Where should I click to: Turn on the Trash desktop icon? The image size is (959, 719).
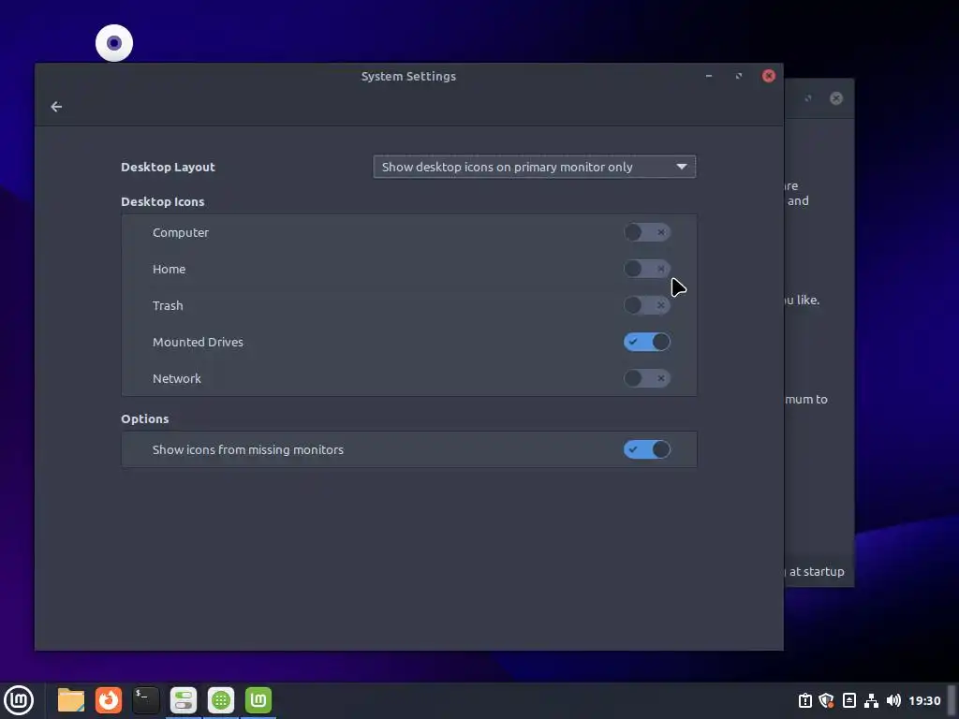pyautogui.click(x=646, y=305)
